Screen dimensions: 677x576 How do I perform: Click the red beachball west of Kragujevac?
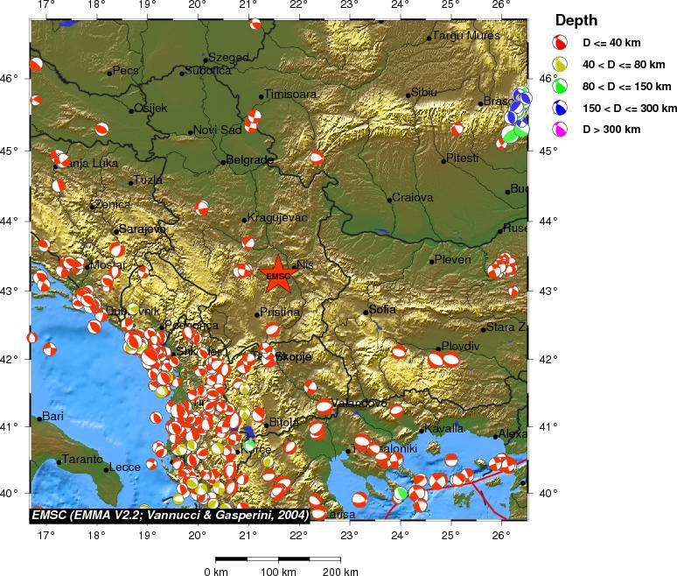[x=203, y=207]
